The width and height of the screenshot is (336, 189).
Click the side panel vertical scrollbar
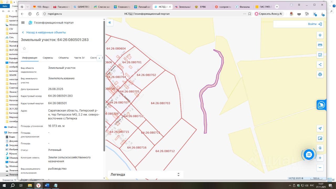click(104, 87)
